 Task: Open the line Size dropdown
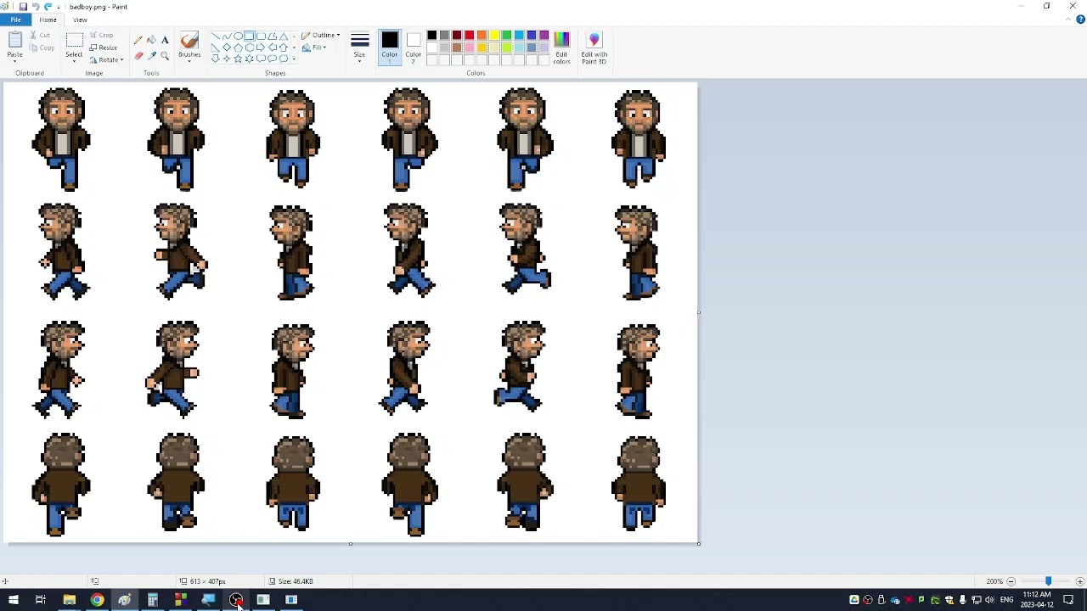coord(359,48)
